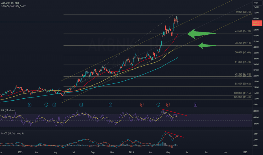Click the teal D dividend marker in April 2023

point(46,105)
